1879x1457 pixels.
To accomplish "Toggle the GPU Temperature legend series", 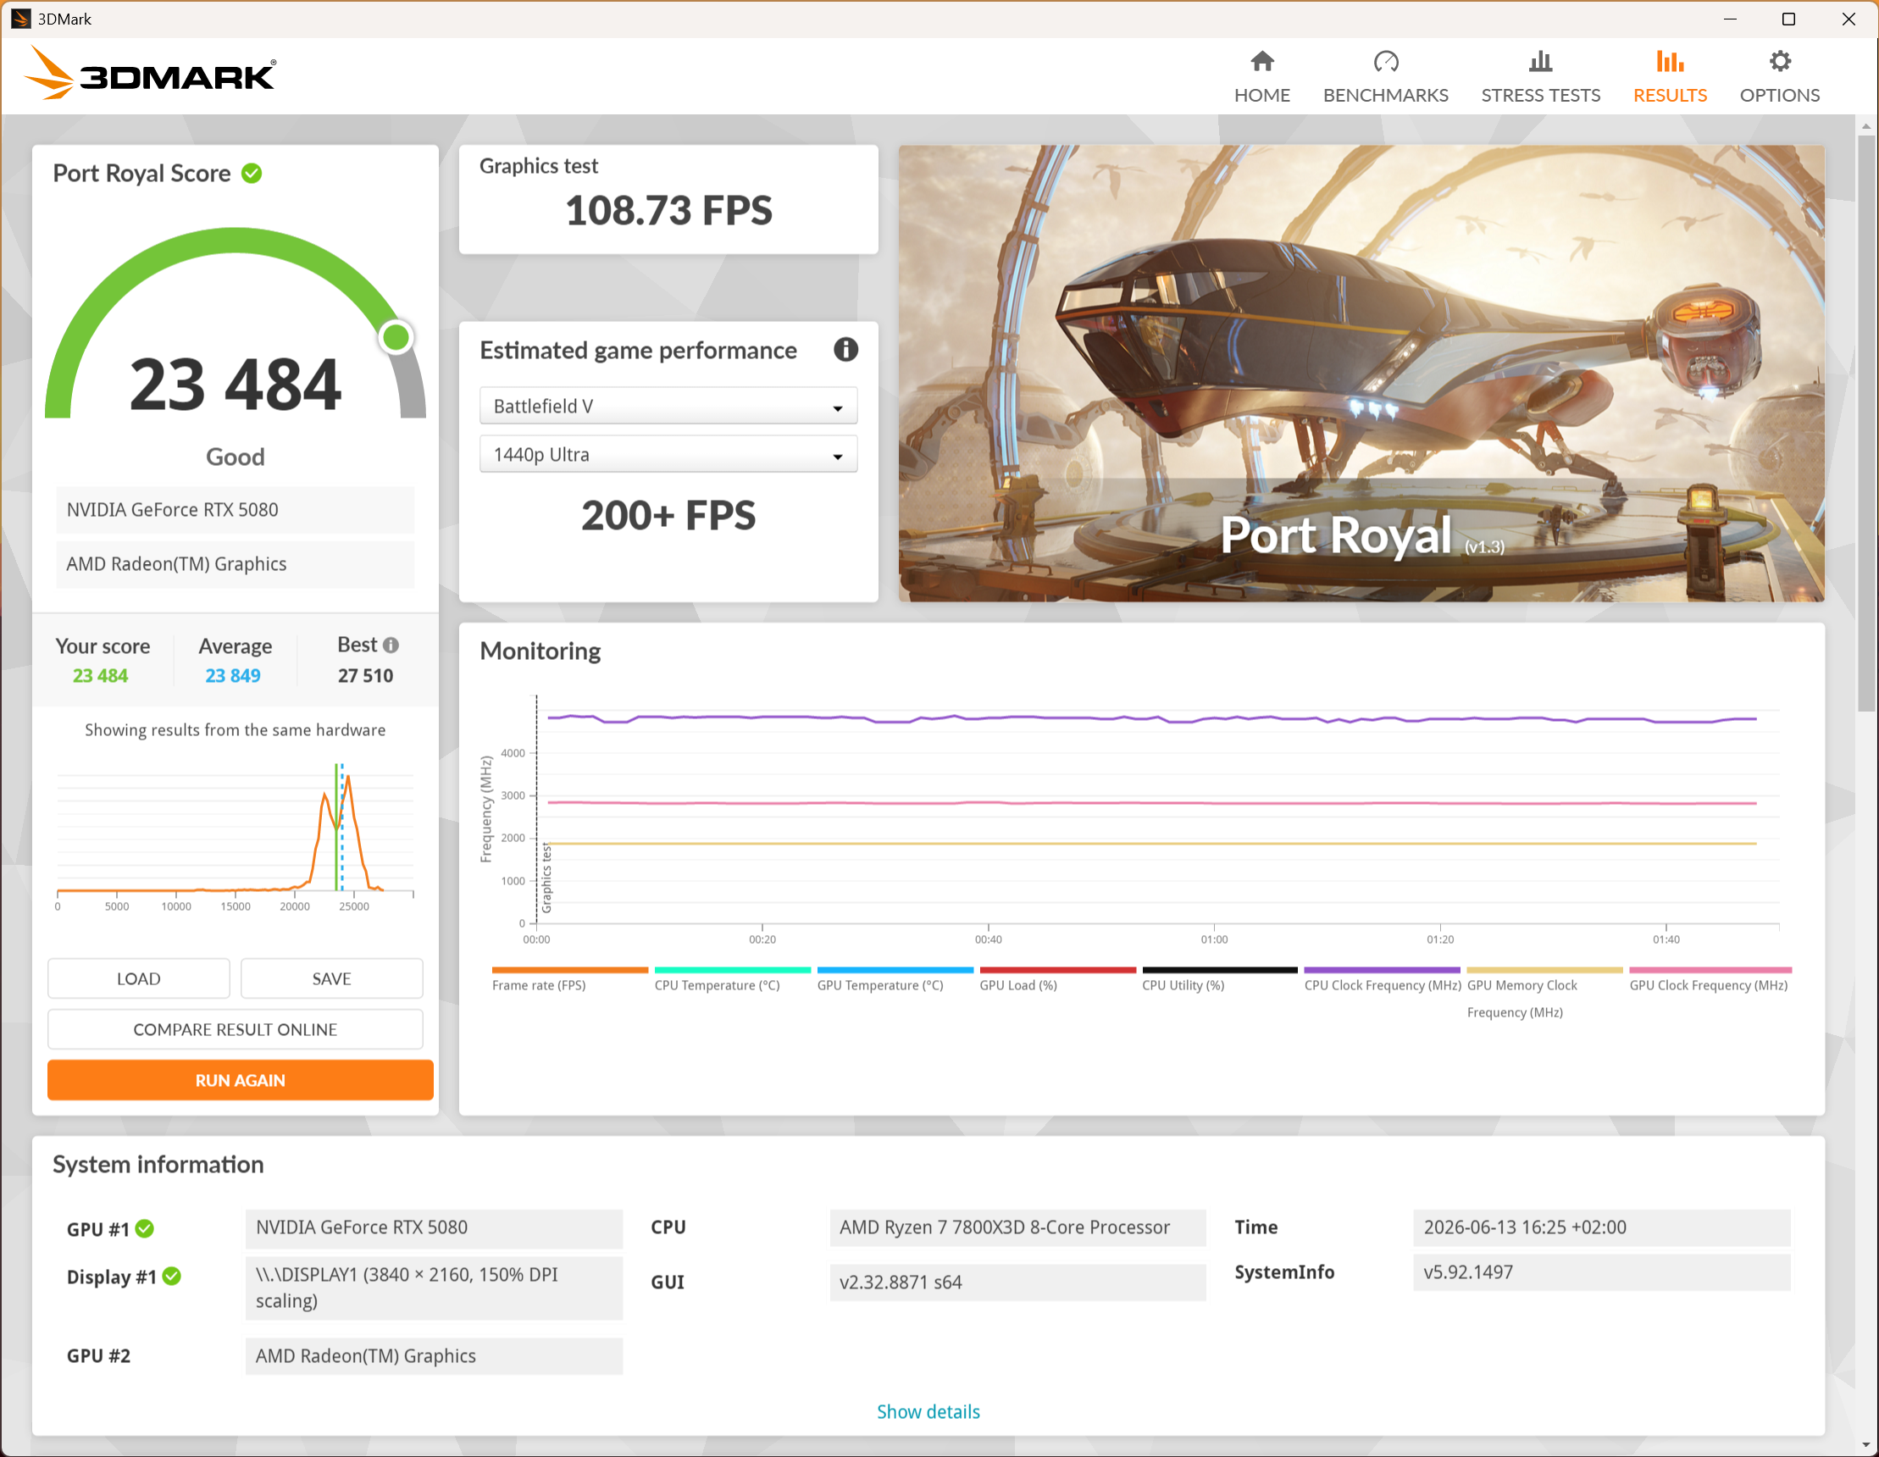I will point(880,986).
